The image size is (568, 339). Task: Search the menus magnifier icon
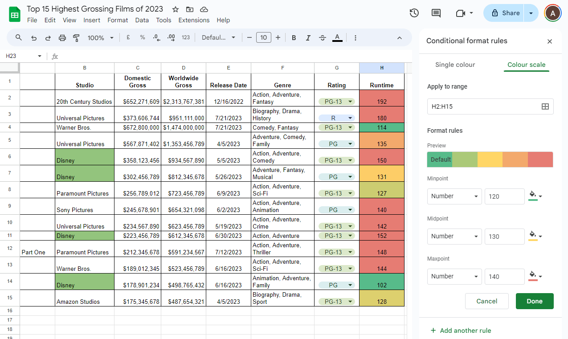point(19,37)
